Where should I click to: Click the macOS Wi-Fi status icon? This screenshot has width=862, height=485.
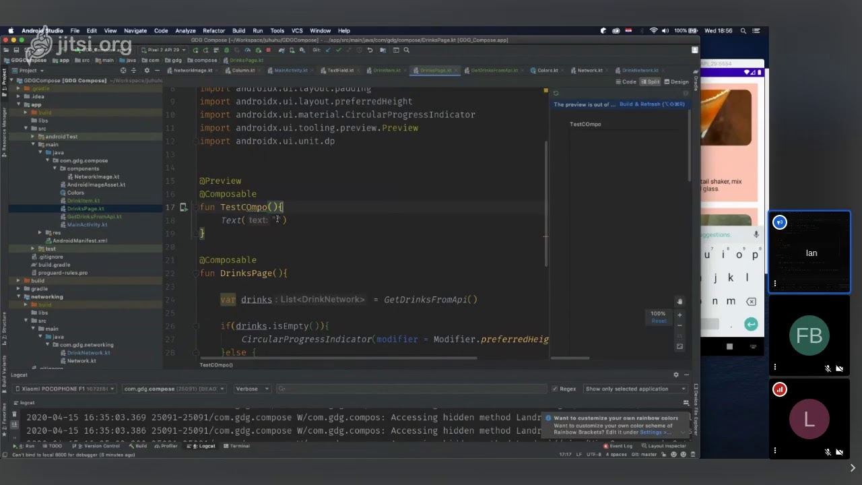click(x=653, y=30)
